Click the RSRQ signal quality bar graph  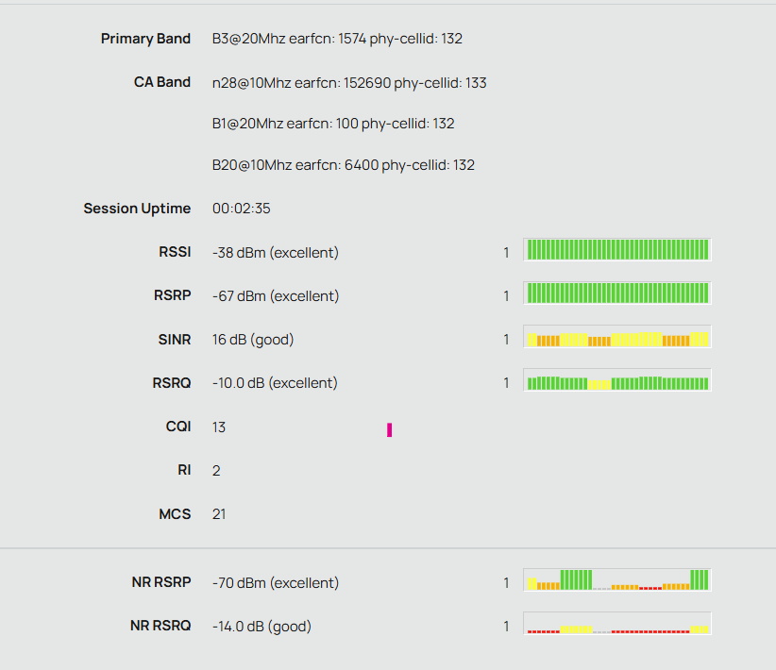coord(616,381)
